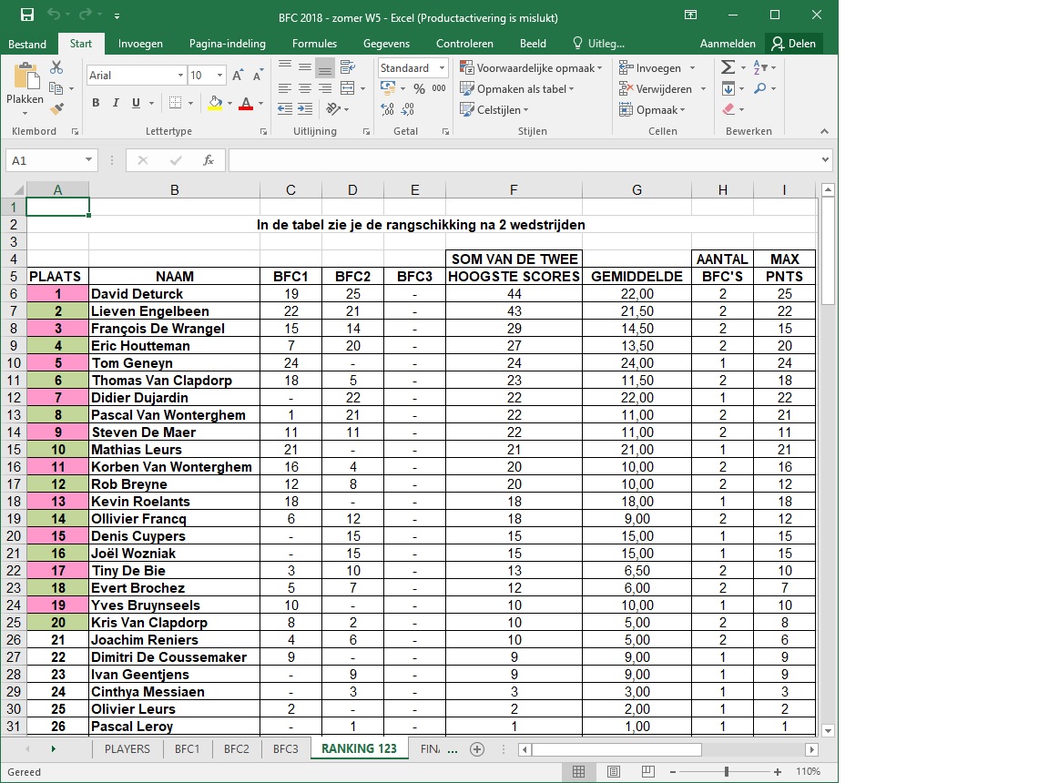The image size is (1049, 783).
Task: Click the Format Painter brush icon
Action: pos(56,108)
